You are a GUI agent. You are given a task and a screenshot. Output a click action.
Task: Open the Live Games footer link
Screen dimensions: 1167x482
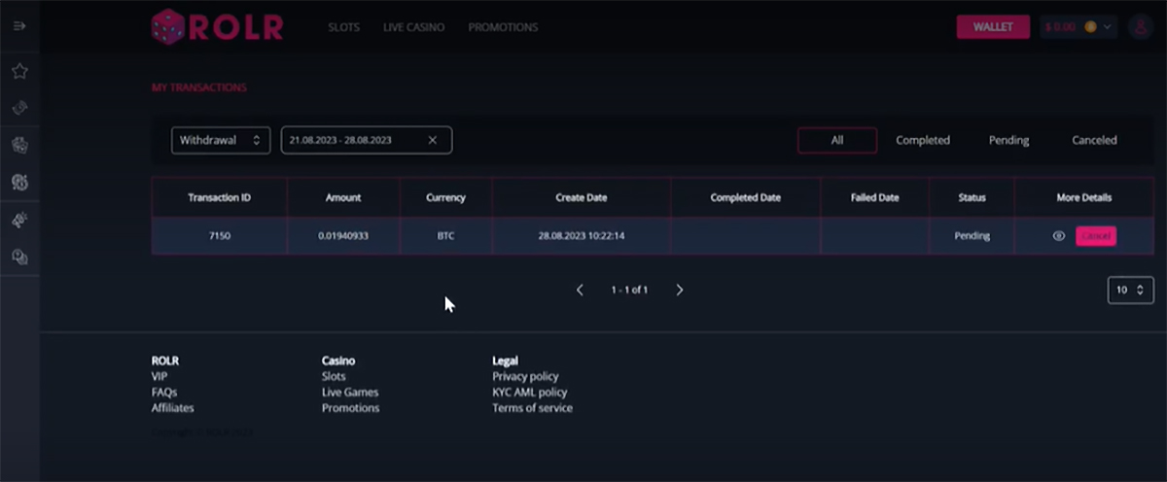tap(350, 393)
